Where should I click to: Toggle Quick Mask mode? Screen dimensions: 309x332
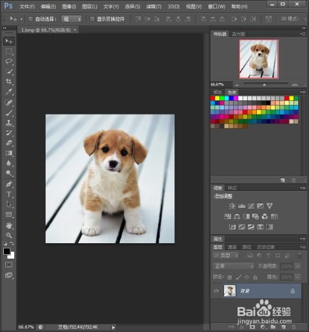point(9,264)
